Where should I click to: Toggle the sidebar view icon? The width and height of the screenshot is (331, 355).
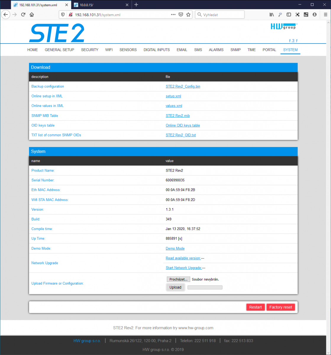(x=289, y=14)
